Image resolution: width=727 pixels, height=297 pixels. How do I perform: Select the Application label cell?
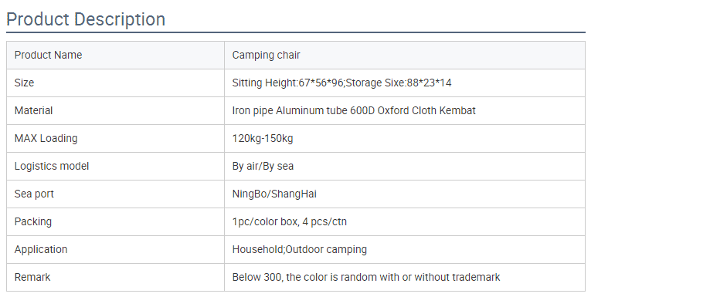coord(115,249)
